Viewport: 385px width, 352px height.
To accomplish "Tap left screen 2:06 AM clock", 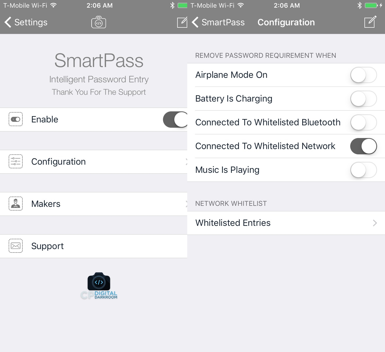I will tap(100, 5).
